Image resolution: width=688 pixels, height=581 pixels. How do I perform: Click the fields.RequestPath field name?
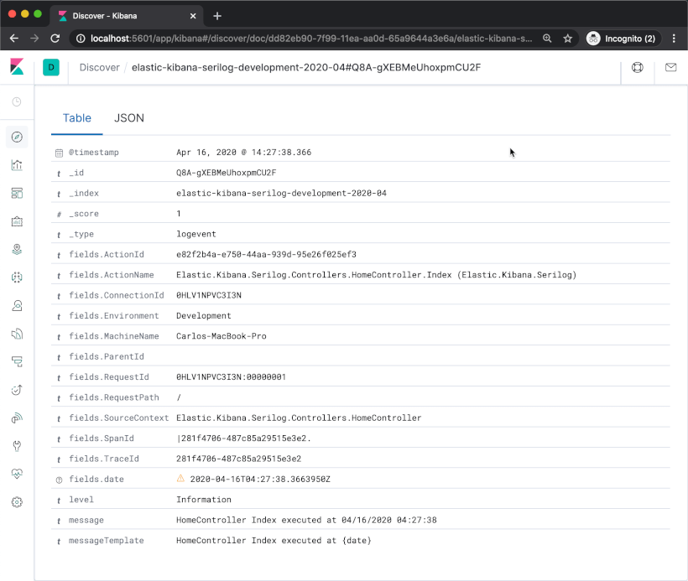114,397
